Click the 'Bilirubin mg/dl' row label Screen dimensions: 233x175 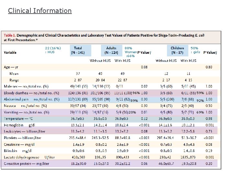(x=18, y=151)
